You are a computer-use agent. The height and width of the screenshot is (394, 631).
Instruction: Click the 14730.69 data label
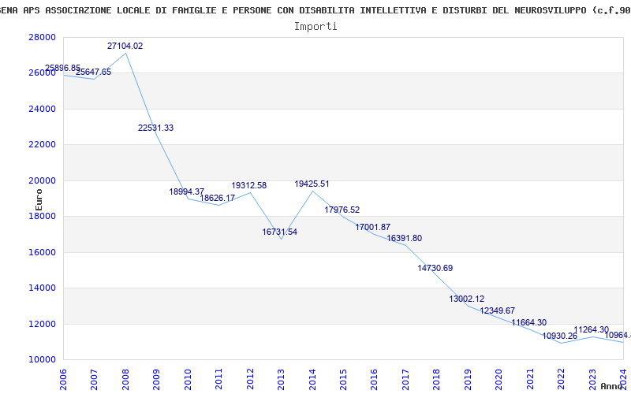click(435, 268)
